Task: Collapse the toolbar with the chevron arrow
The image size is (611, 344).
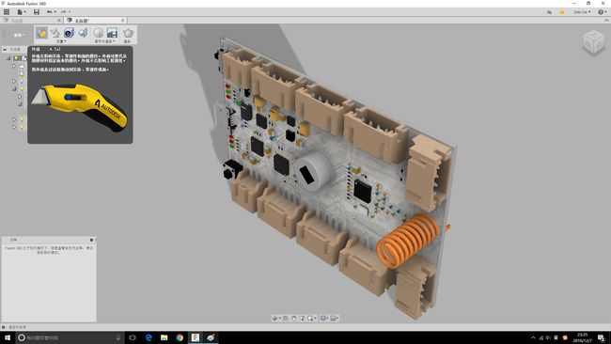Action: (x=606, y=21)
